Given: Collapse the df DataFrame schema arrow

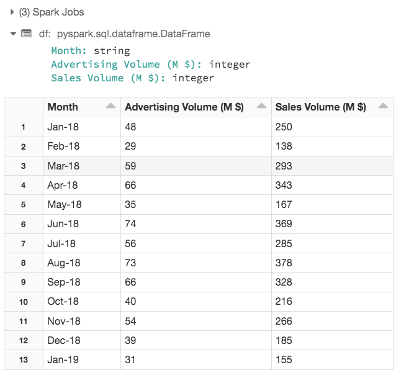Looking at the screenshot, I should (12, 34).
